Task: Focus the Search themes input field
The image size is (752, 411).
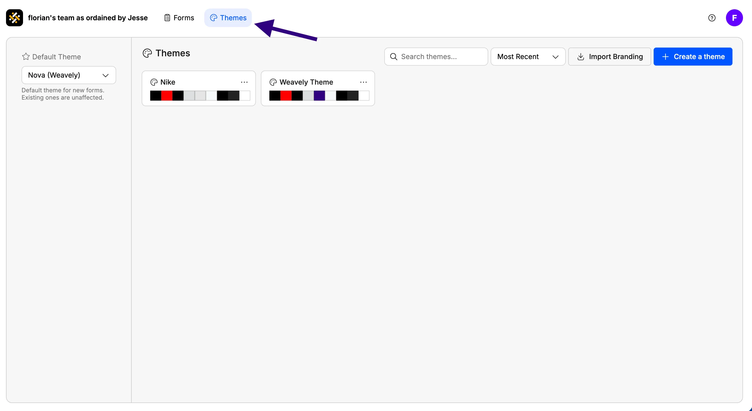Action: tap(436, 57)
